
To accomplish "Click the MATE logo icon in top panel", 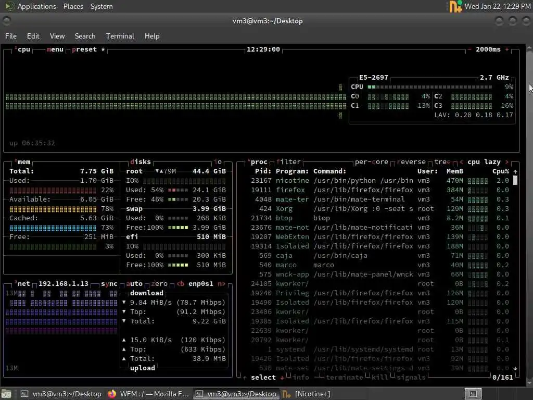I will click(x=9, y=6).
